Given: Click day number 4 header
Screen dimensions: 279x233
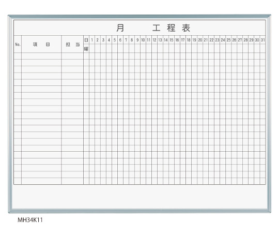Looking at the screenshot, I should pos(109,40).
